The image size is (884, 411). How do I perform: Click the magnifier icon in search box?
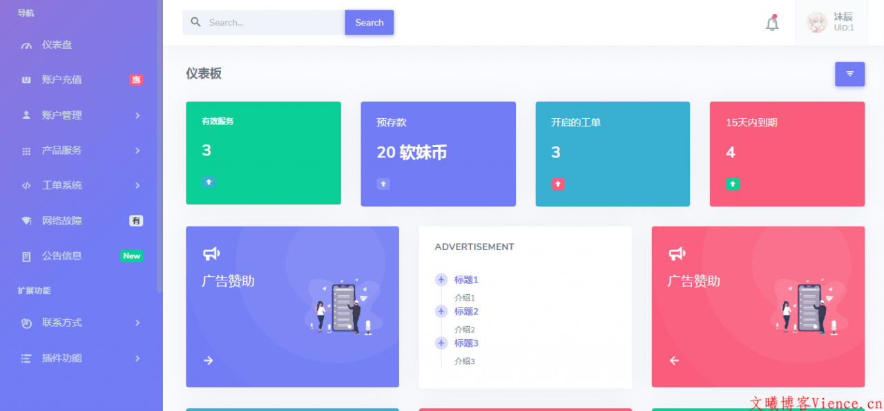click(195, 22)
